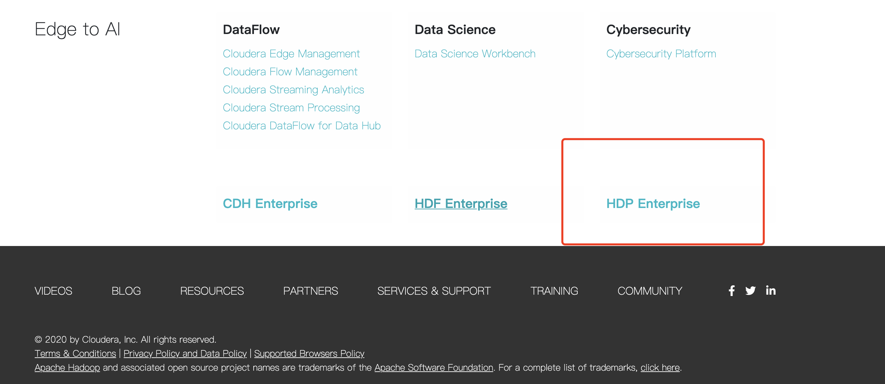Open the Twitter social icon
885x384 pixels.
[750, 291]
